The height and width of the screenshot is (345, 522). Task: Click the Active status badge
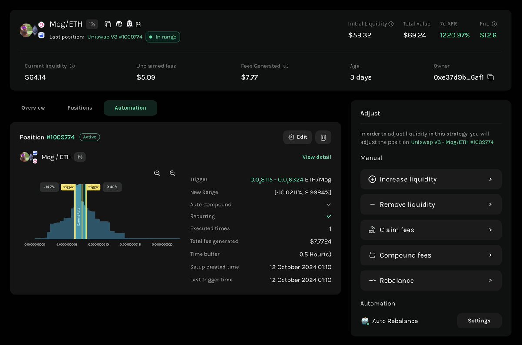90,137
